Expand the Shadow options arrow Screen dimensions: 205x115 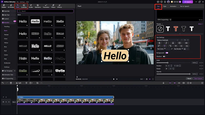pyautogui.click(x=162, y=56)
